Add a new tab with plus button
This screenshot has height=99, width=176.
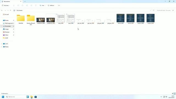click(x=25, y=2)
